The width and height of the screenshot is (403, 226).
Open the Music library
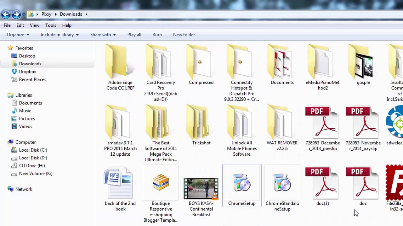(x=21, y=111)
